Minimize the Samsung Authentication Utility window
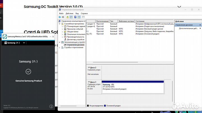 point(50,37)
